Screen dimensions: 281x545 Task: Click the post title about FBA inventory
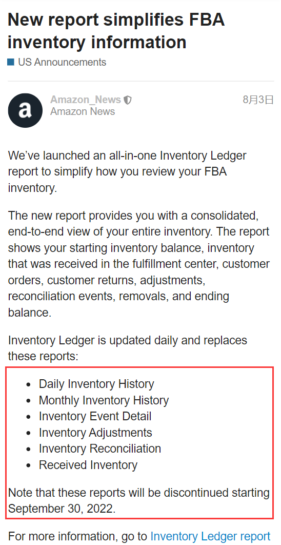point(116,31)
